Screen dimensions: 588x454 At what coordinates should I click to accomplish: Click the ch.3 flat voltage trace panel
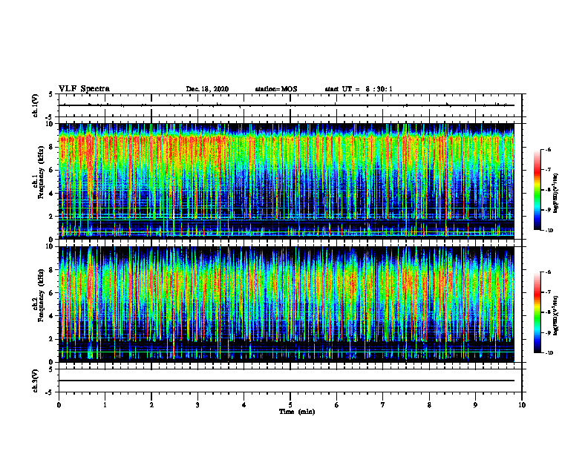click(290, 381)
